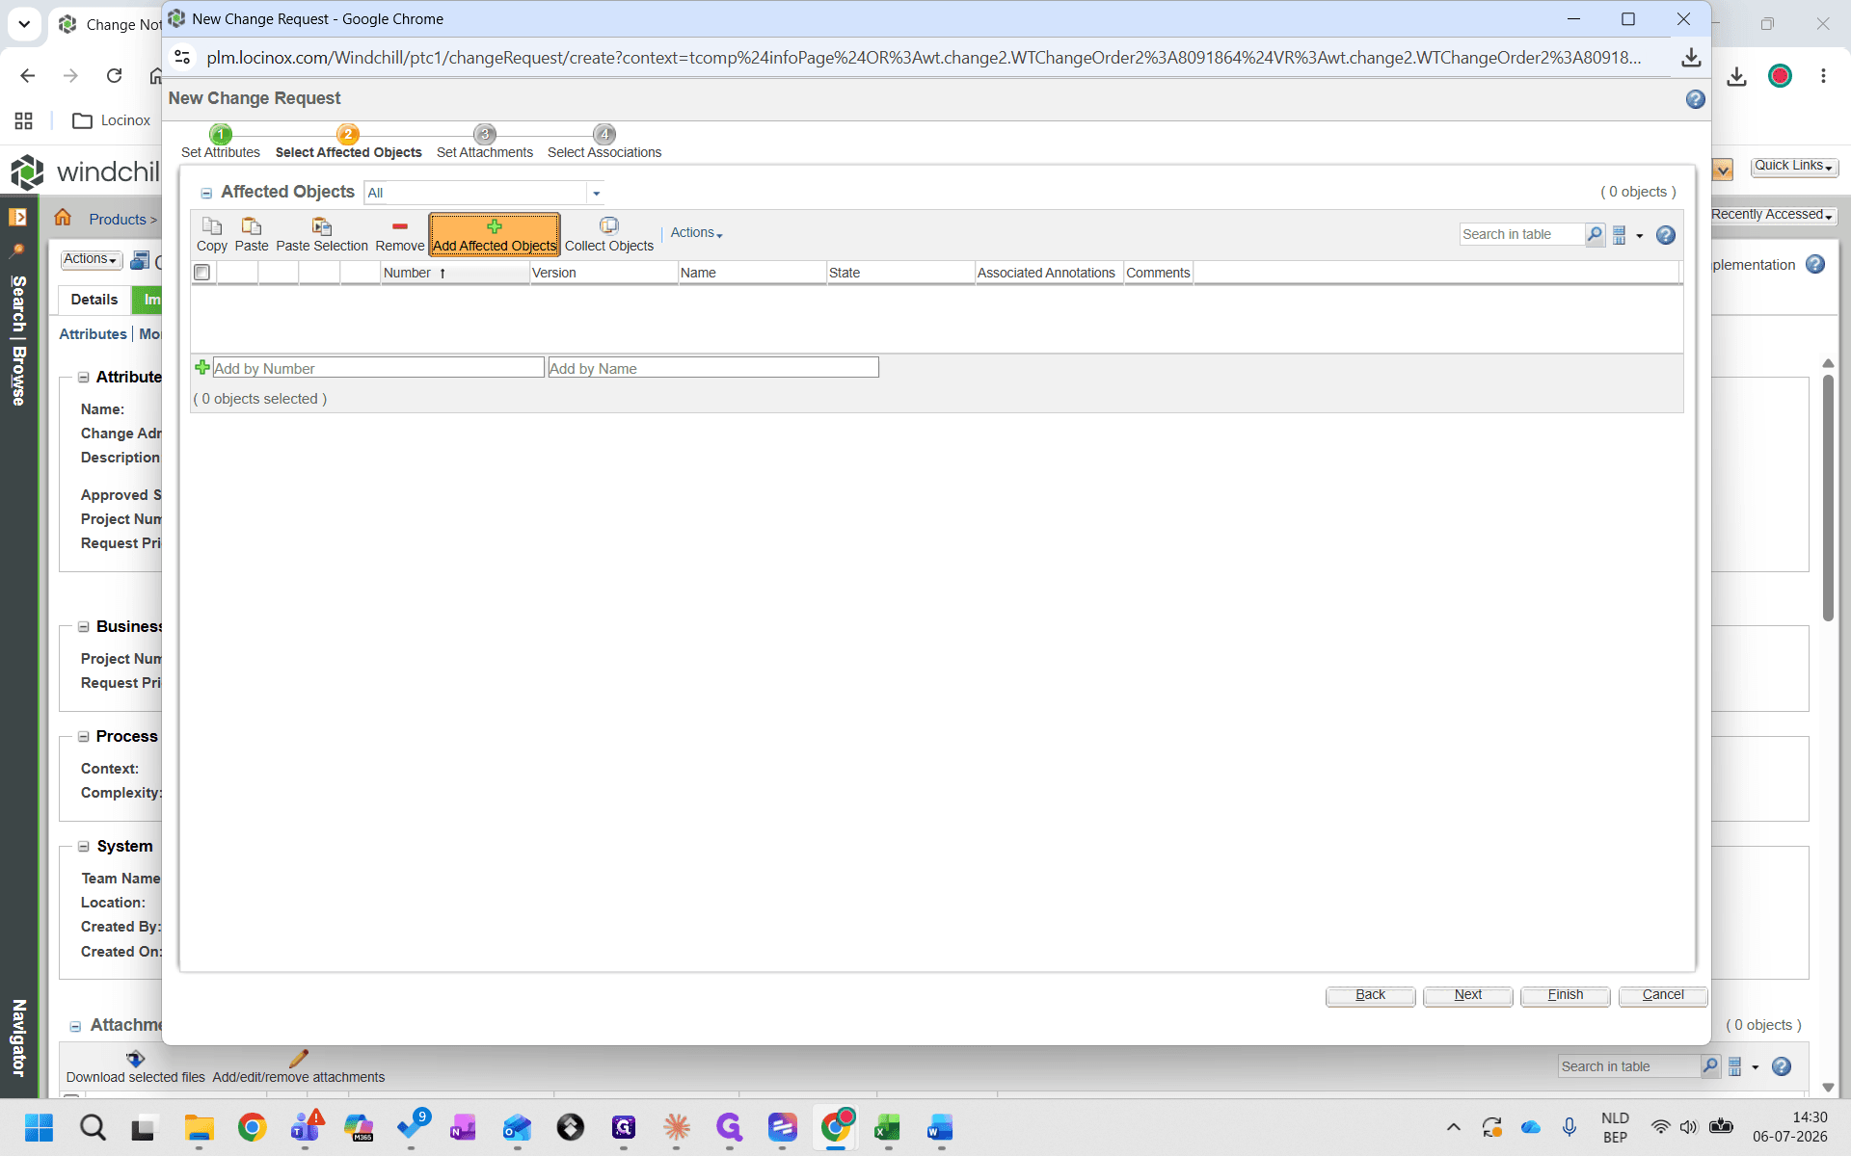Click the Back button

pyautogui.click(x=1370, y=995)
